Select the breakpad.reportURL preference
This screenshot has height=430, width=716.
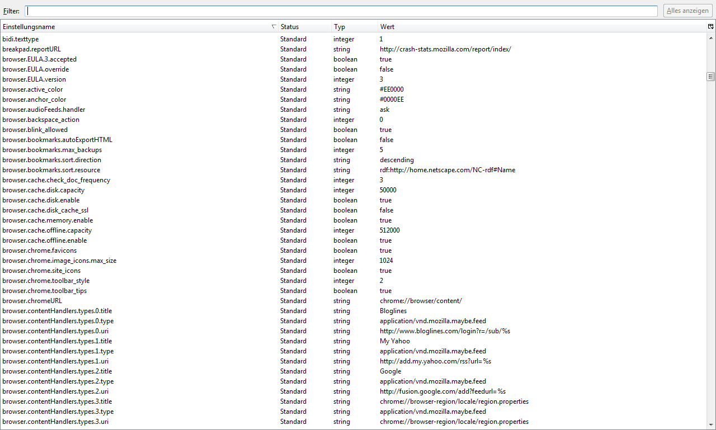354,49
